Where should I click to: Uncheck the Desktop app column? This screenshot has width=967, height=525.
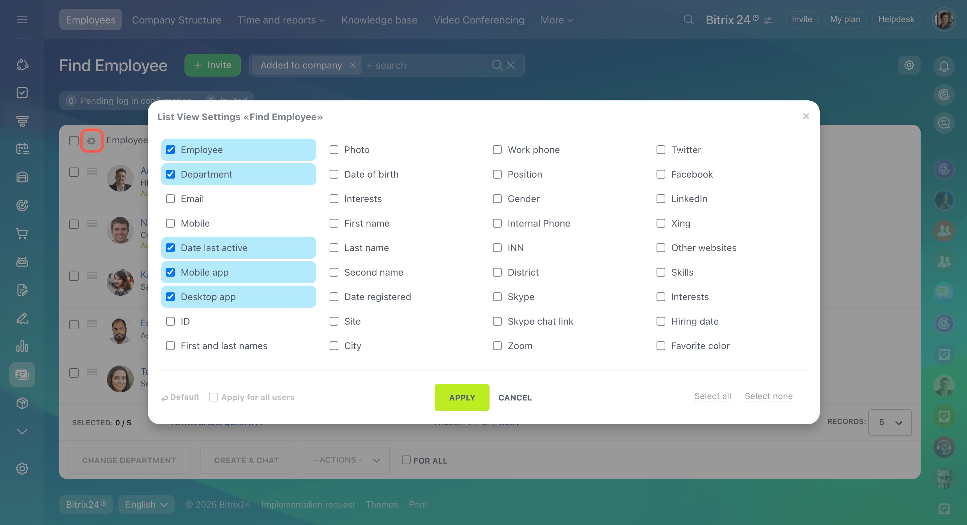pos(170,297)
